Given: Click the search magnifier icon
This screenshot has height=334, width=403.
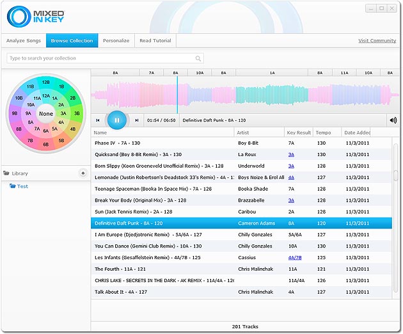Looking at the screenshot, I should pos(198,58).
